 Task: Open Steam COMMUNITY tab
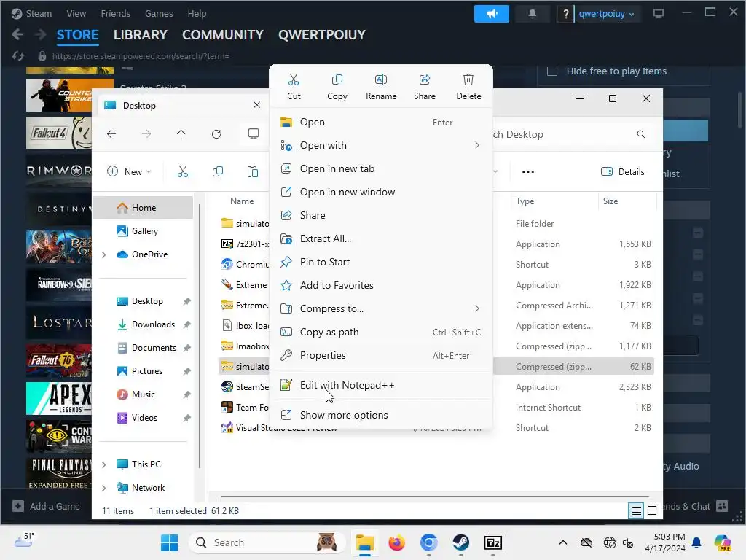point(223,35)
